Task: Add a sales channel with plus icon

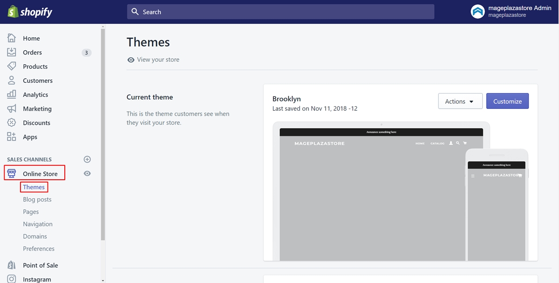Action: [87, 159]
